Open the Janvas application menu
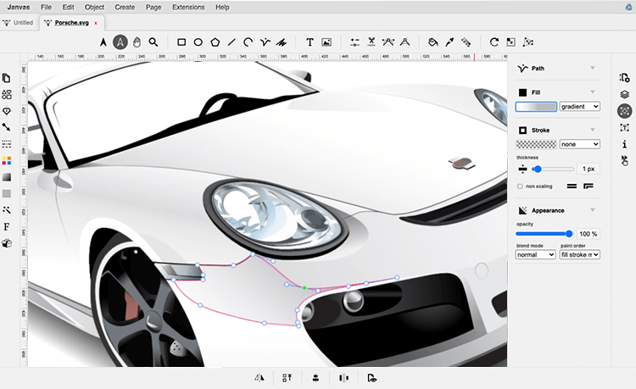The width and height of the screenshot is (636, 389). click(19, 8)
